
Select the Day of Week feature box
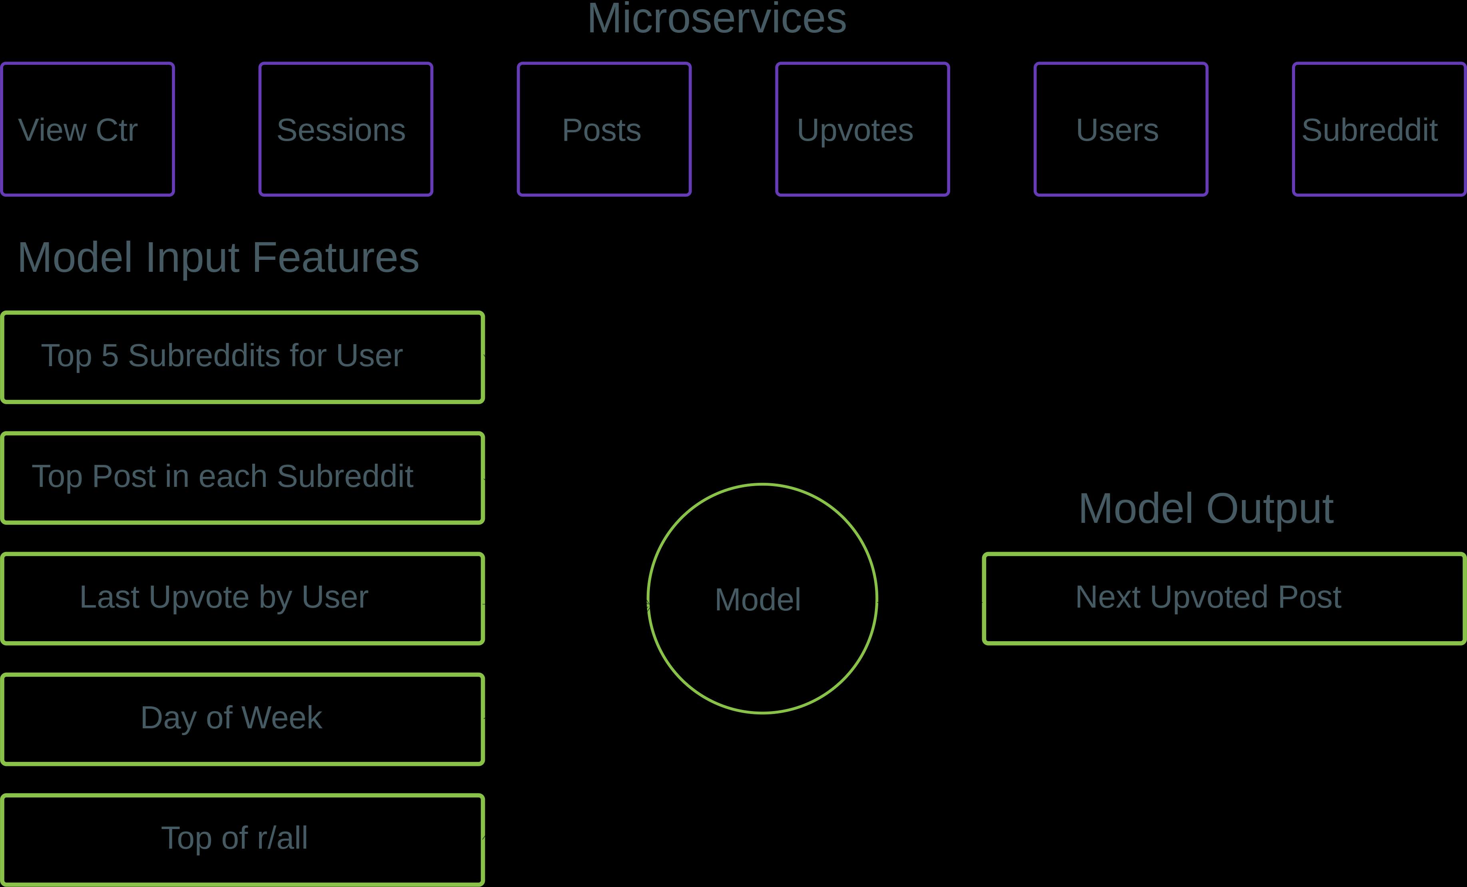[242, 719]
